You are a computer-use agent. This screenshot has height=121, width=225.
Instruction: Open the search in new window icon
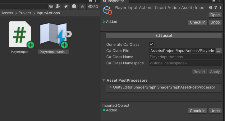click(51, 6)
